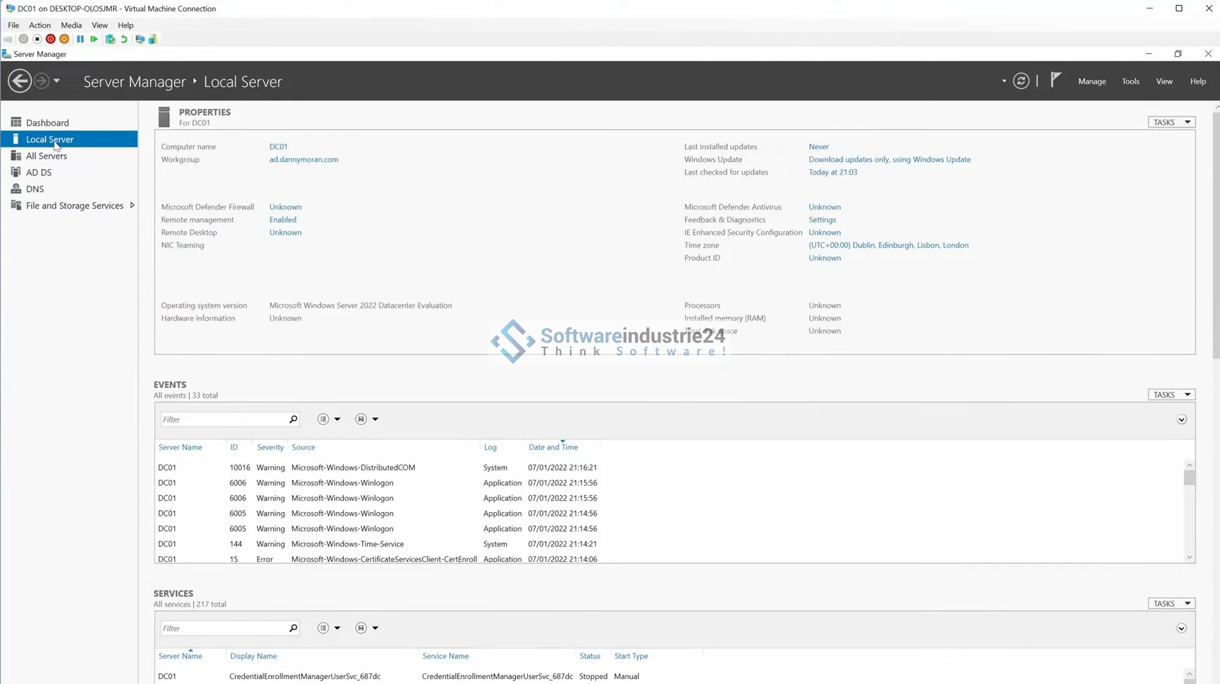This screenshot has width=1220, height=684.
Task: Click the red Shut Down VM icon
Action: pyautogui.click(x=51, y=39)
